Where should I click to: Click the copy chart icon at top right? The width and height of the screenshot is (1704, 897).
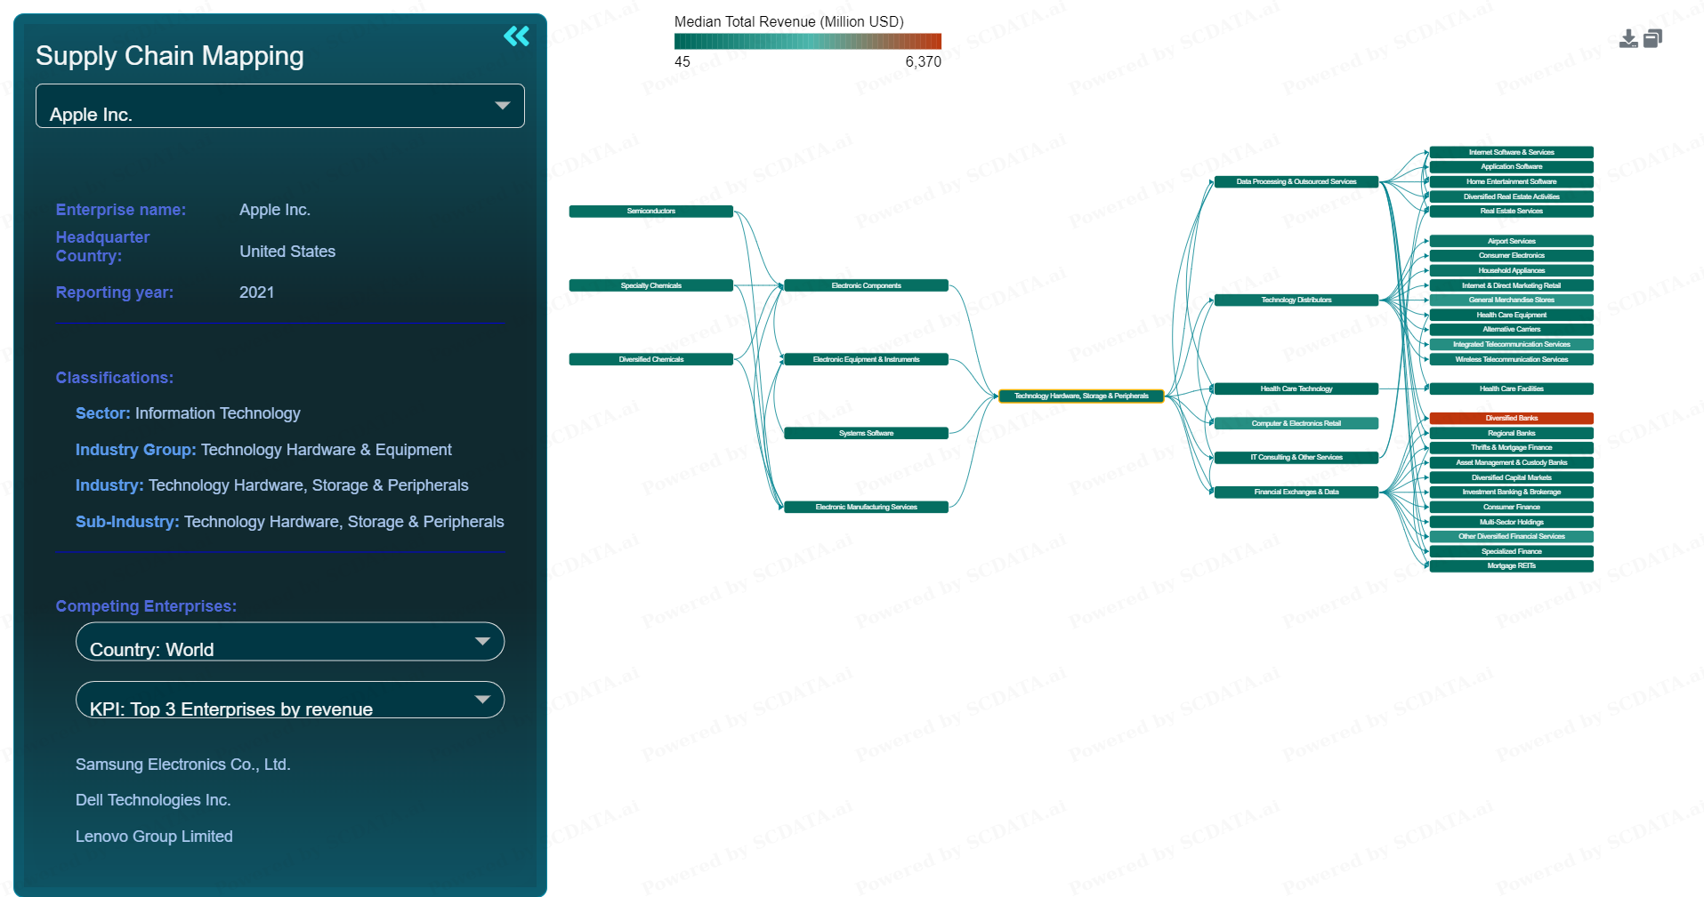point(1653,38)
